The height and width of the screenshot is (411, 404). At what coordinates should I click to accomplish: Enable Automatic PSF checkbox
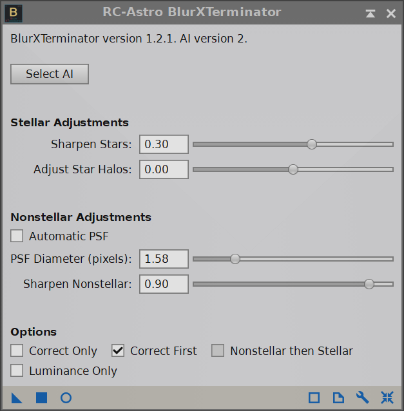click(x=17, y=236)
